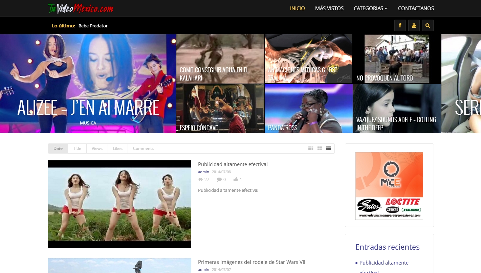Click the MCE Gates Loctite ad banner
Viewport: 481px width, 273px height.
389,186
